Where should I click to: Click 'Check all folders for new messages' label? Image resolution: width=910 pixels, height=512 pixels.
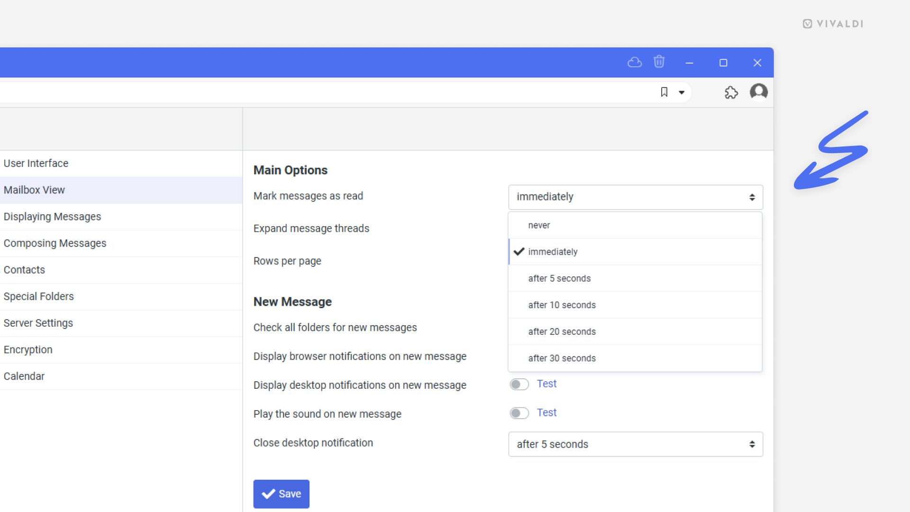(x=335, y=328)
